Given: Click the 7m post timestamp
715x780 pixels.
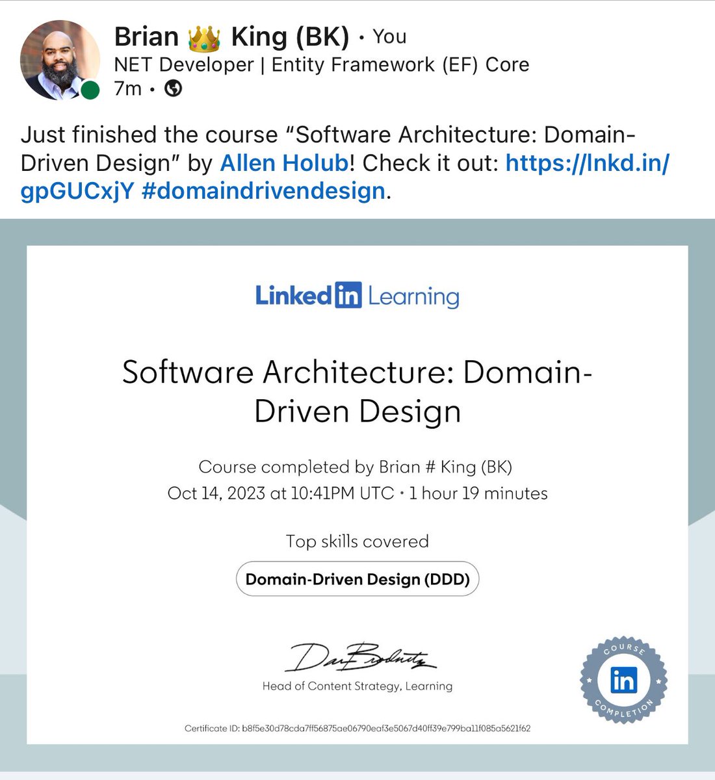Looking at the screenshot, I should (127, 88).
